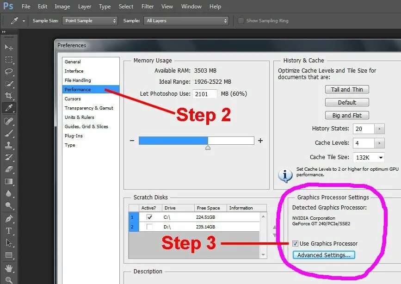This screenshot has width=401, height=284.
Task: Select Plug-Ins preferences category
Action: (91, 136)
